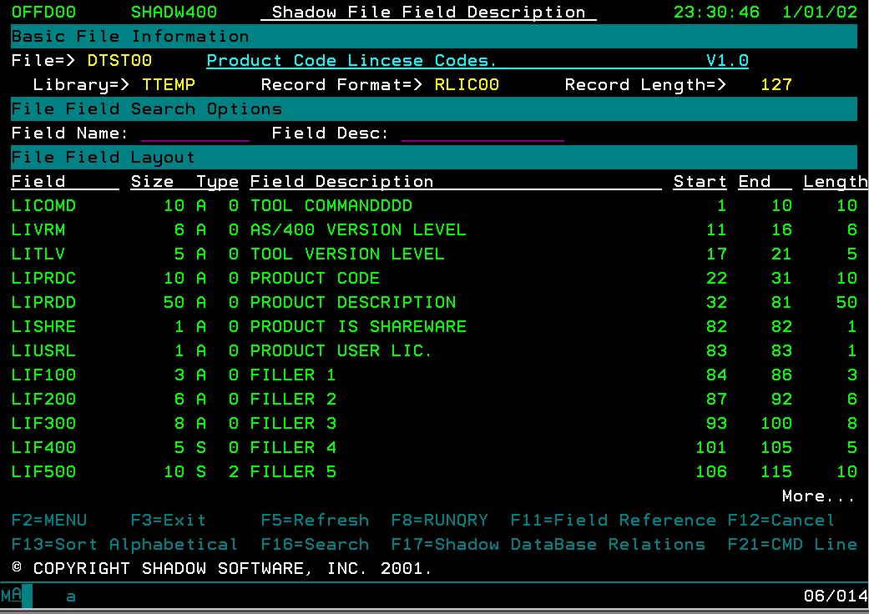Focus the Field Desc search input

(482, 133)
